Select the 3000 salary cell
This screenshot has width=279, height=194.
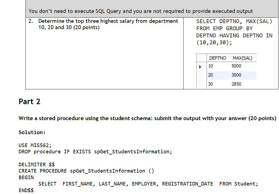(x=236, y=75)
